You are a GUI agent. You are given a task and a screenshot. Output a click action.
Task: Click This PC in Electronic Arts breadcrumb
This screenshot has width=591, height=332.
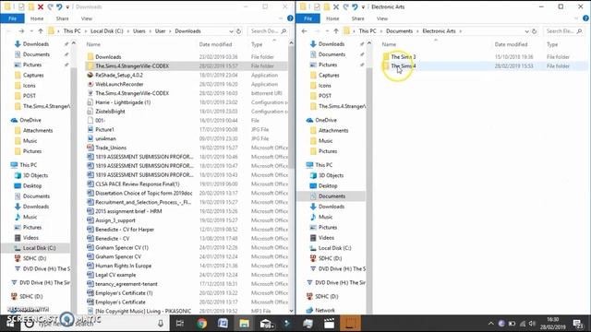pos(368,31)
